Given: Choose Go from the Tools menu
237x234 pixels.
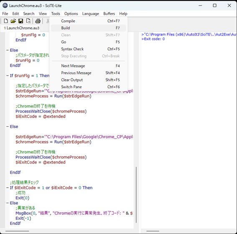Looking at the screenshot, I should (x=89, y=42).
